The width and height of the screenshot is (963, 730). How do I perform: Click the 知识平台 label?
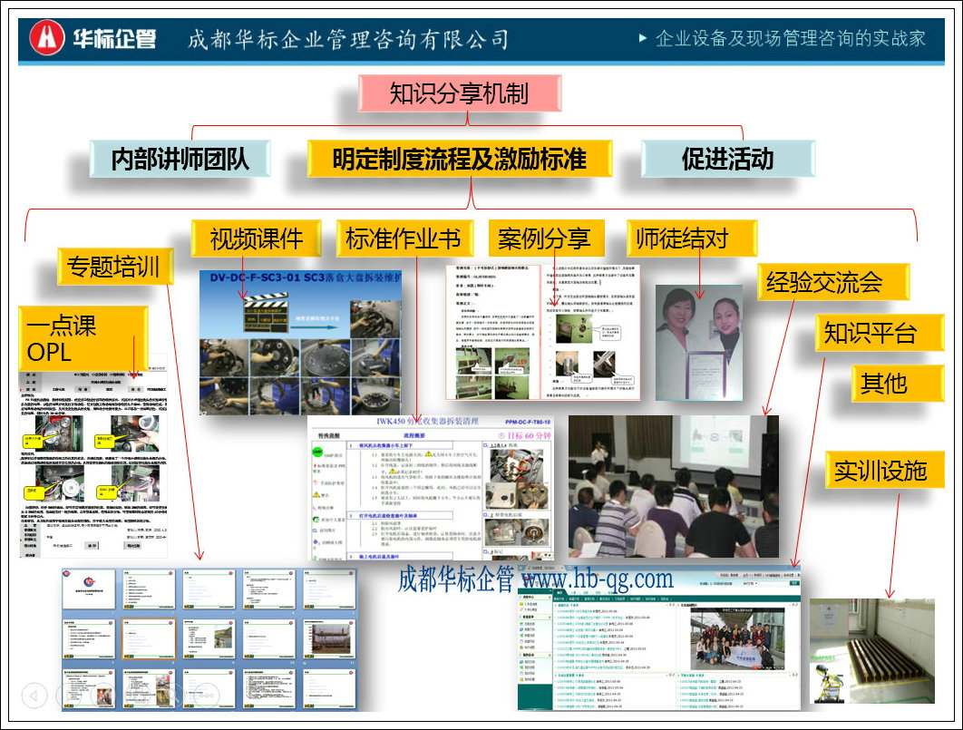pyautogui.click(x=869, y=333)
